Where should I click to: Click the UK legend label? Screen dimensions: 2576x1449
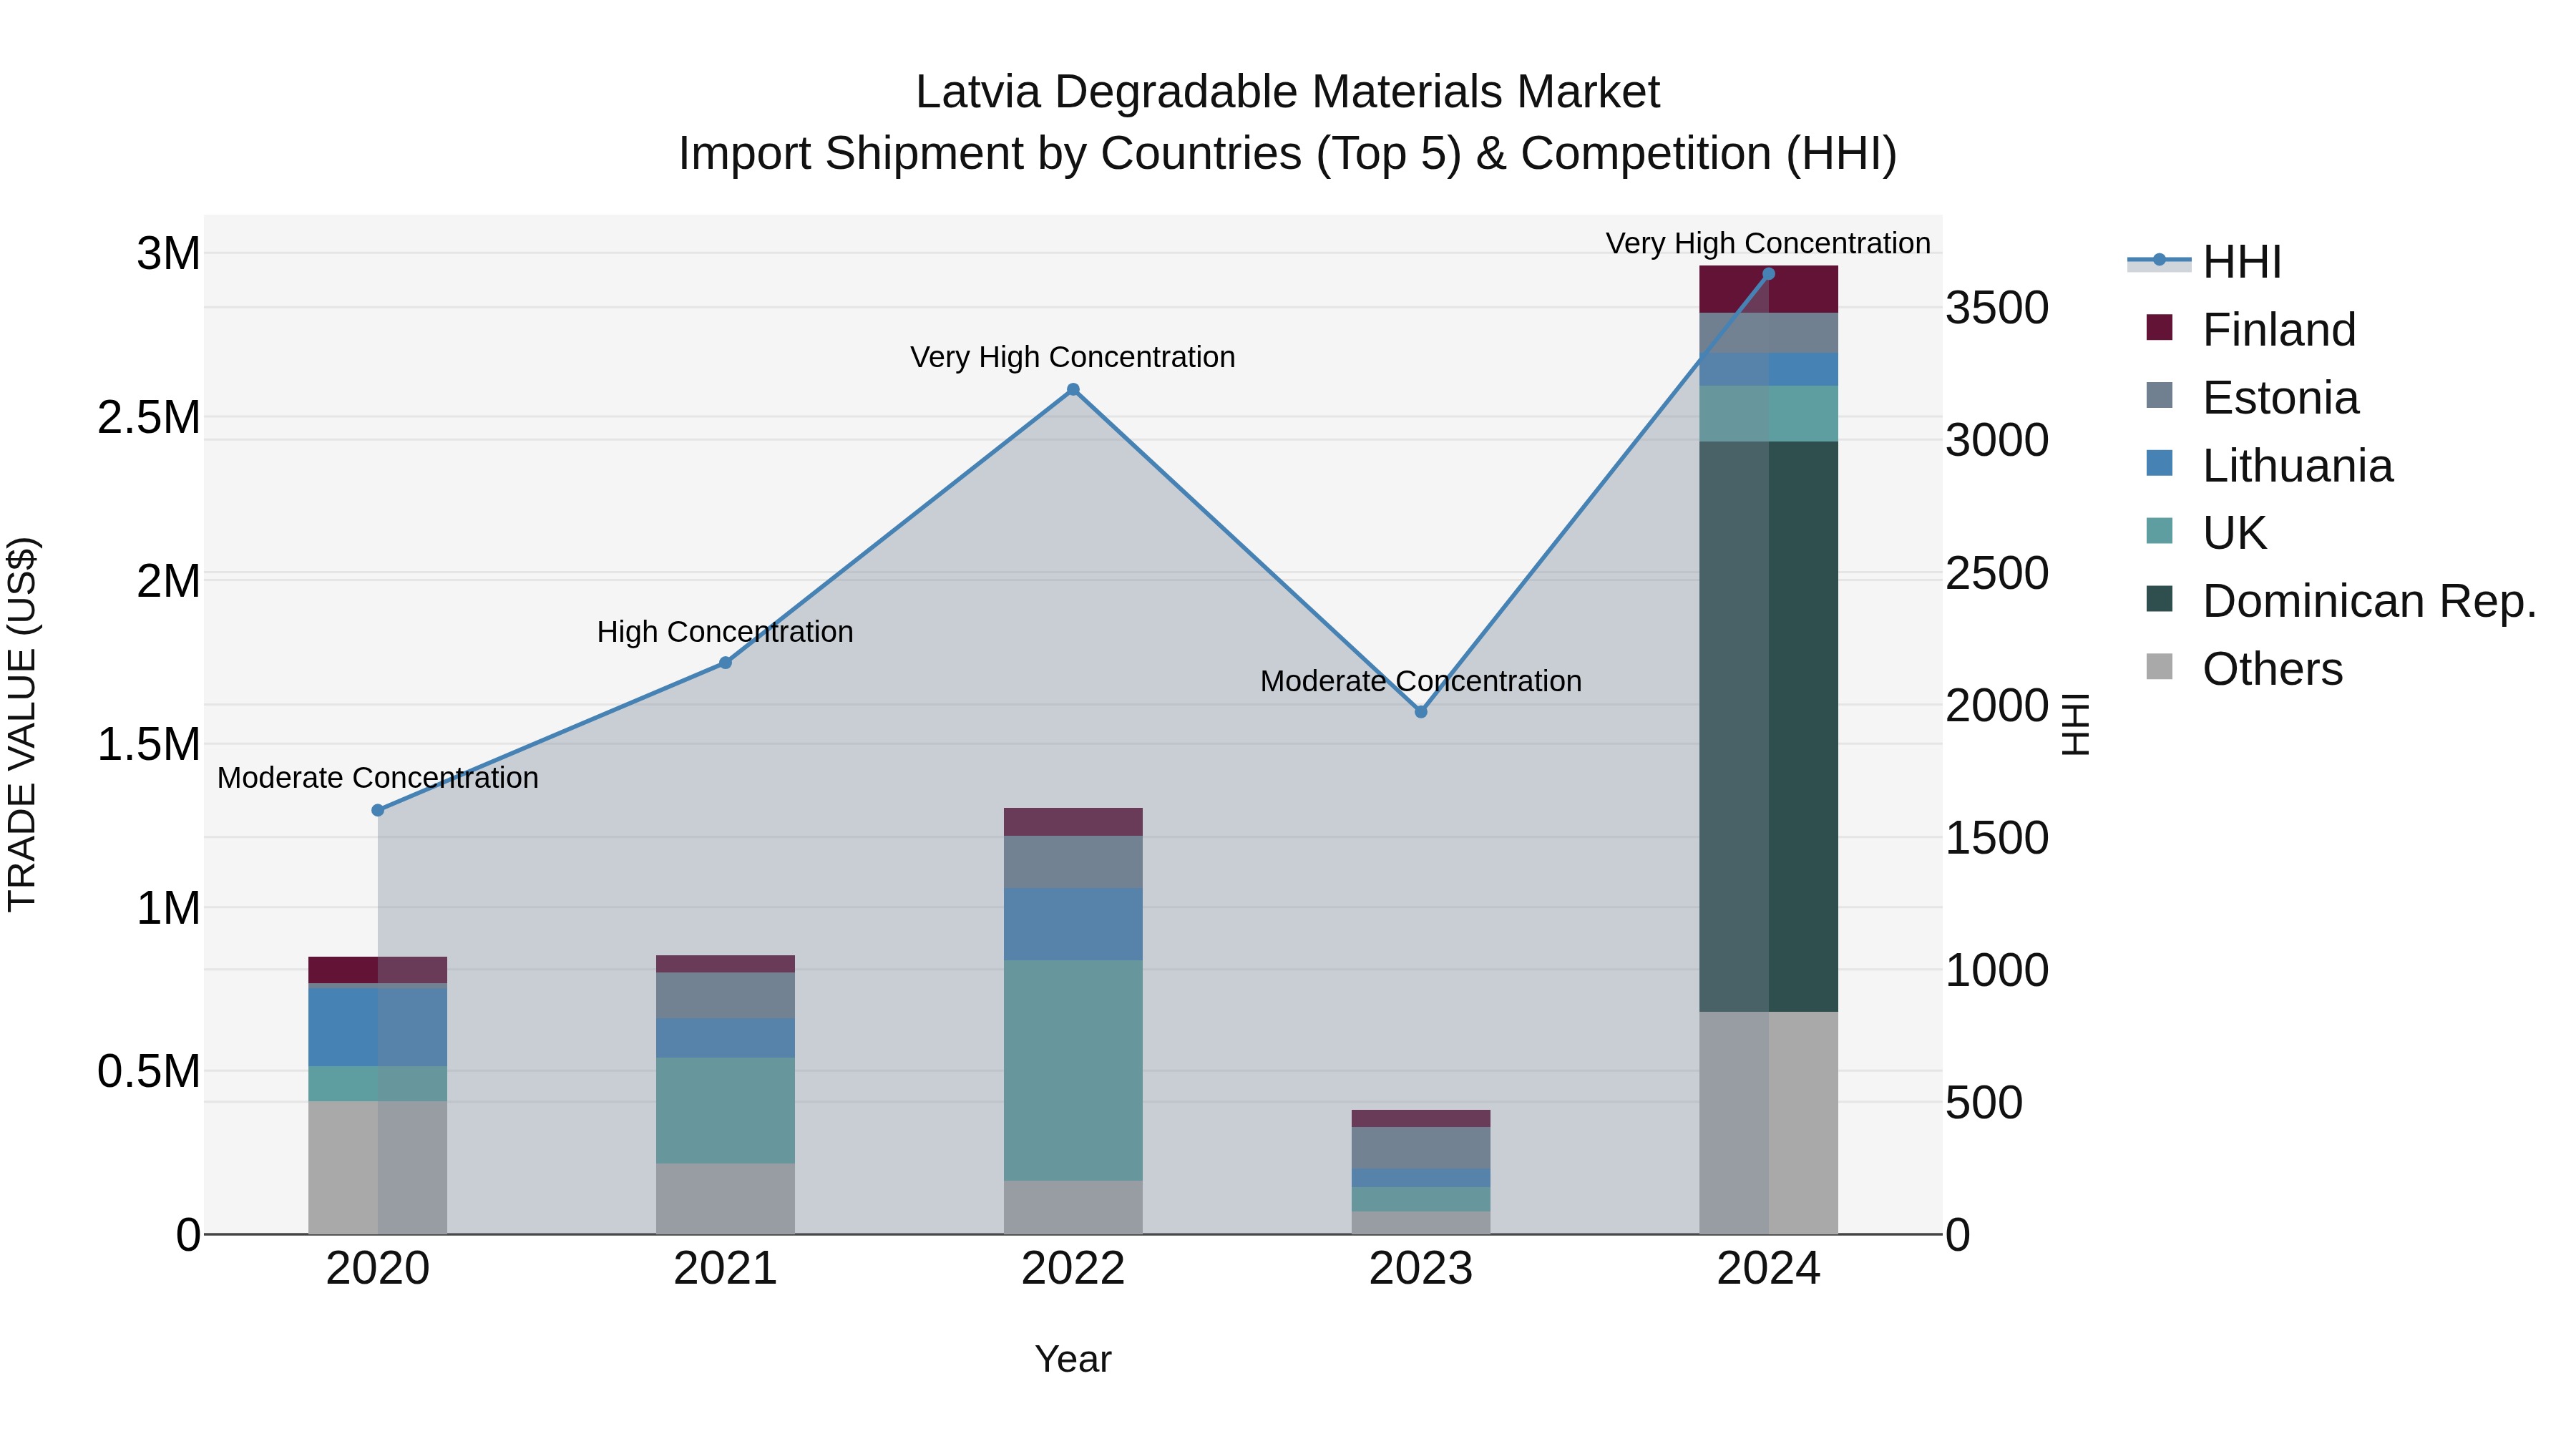click(x=2234, y=533)
